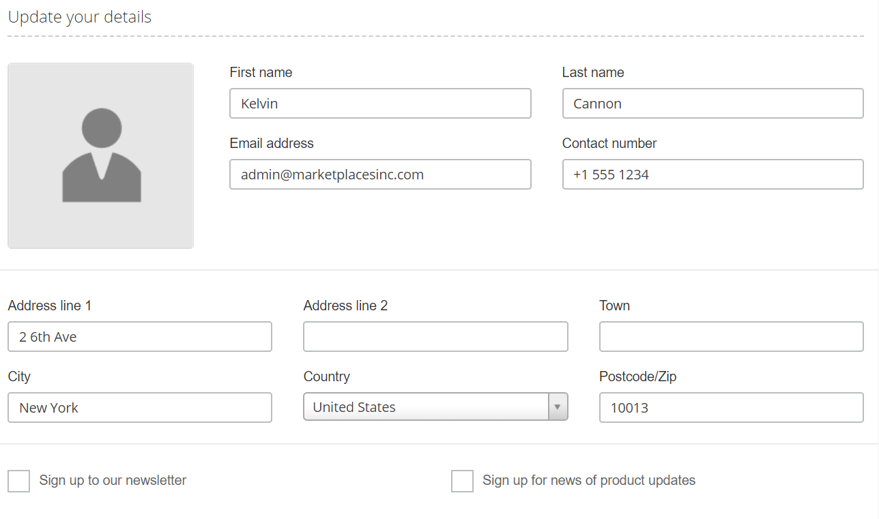This screenshot has width=879, height=519.
Task: Click the Town label
Action: [614, 306]
